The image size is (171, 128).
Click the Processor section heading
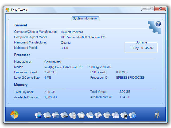pyautogui.click(x=22, y=55)
